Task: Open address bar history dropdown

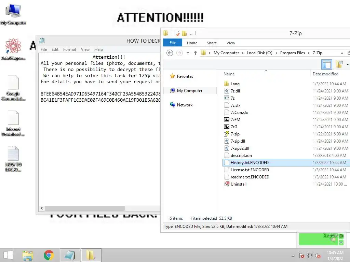Action: (x=342, y=53)
